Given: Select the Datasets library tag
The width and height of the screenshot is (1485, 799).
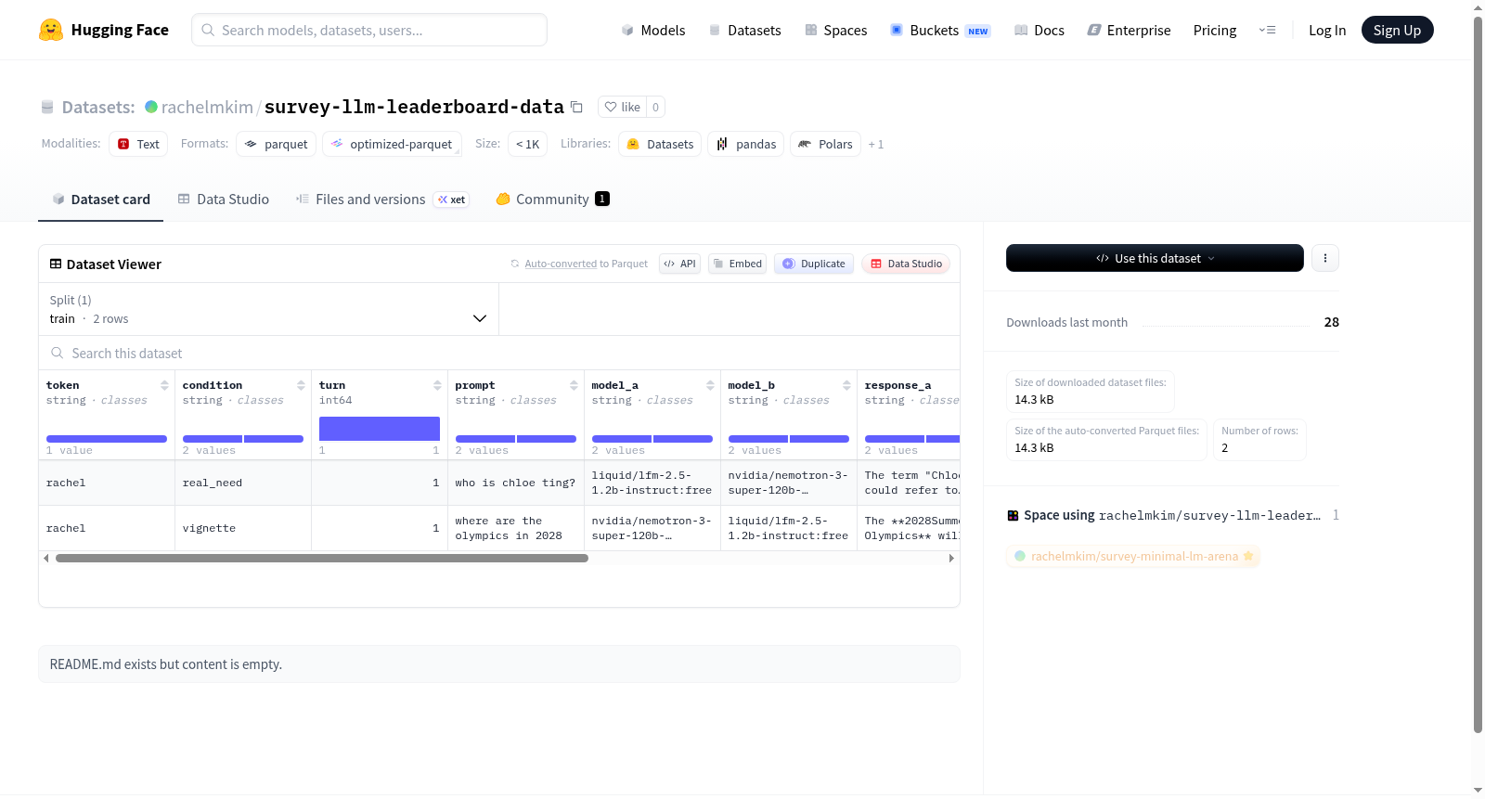Looking at the screenshot, I should [x=660, y=144].
